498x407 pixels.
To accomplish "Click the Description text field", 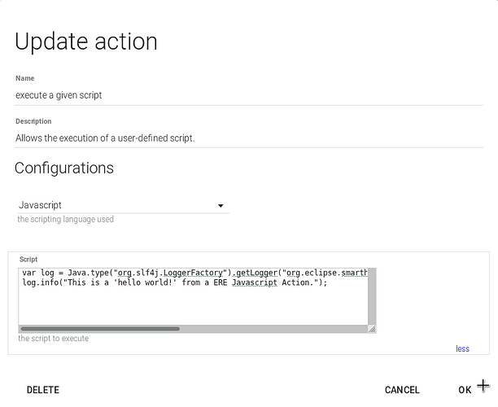I will [244, 138].
